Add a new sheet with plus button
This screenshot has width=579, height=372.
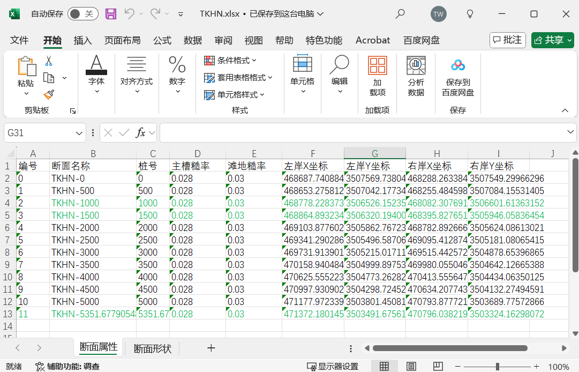211,348
